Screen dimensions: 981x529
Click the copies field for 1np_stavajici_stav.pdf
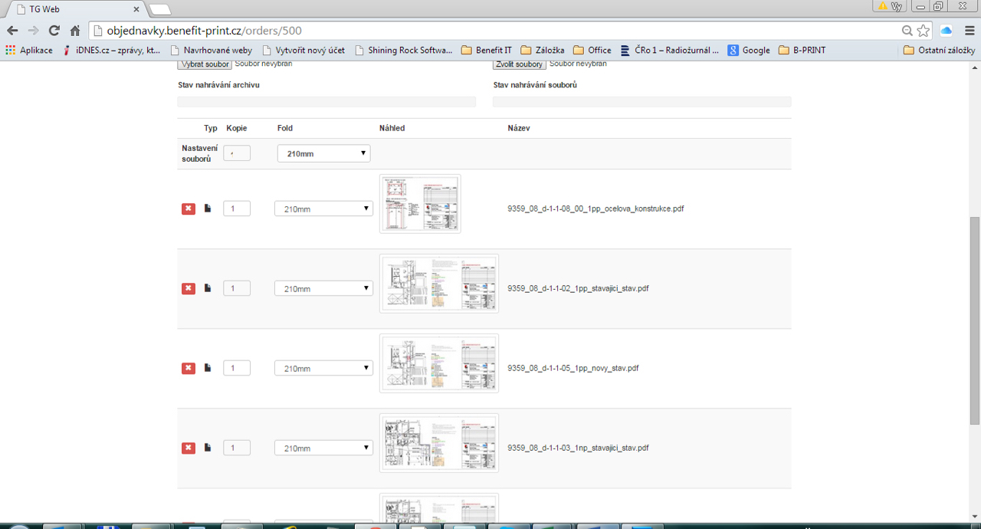pos(237,448)
